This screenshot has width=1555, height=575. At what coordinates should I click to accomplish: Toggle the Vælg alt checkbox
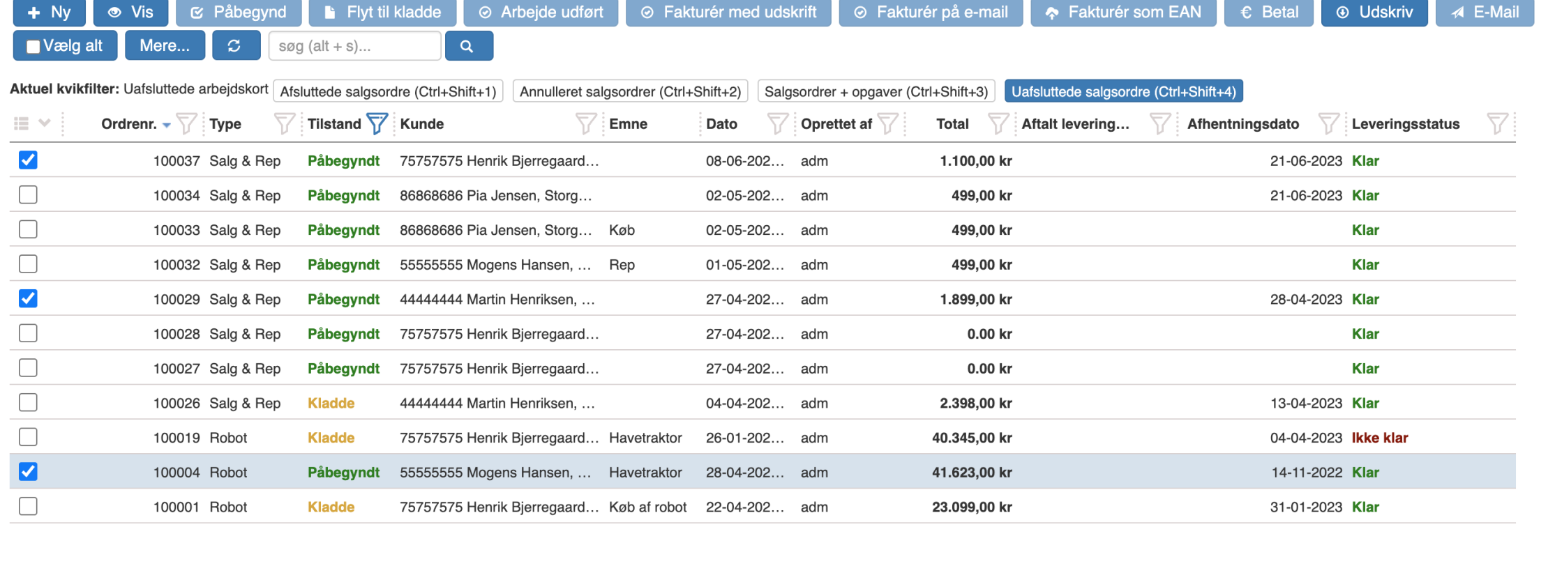click(33, 47)
